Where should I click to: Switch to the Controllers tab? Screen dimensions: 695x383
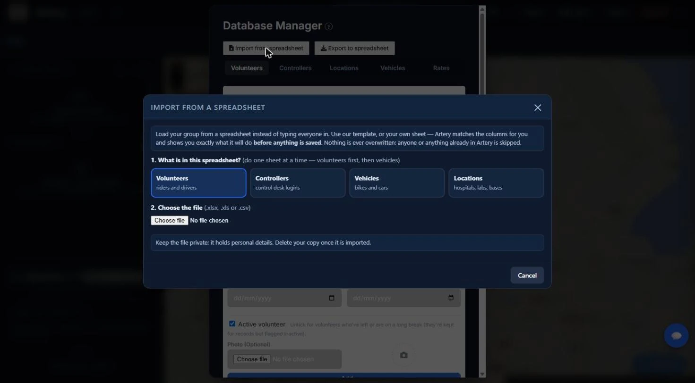tap(295, 68)
